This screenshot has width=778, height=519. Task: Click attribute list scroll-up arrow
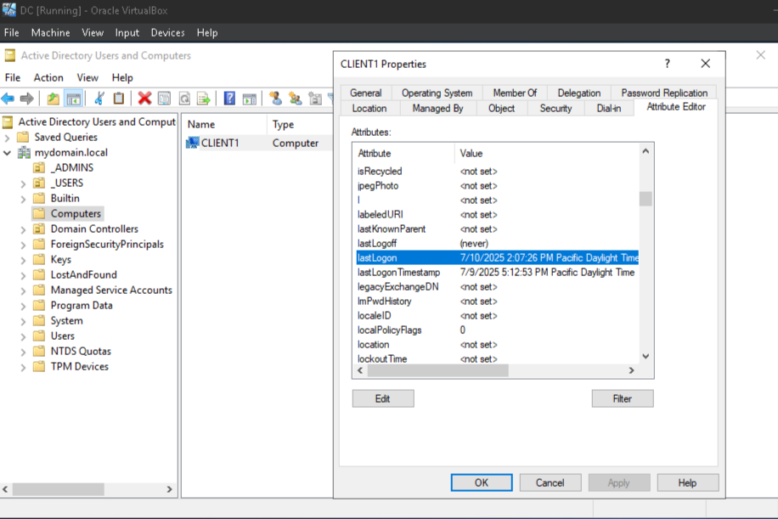click(646, 151)
